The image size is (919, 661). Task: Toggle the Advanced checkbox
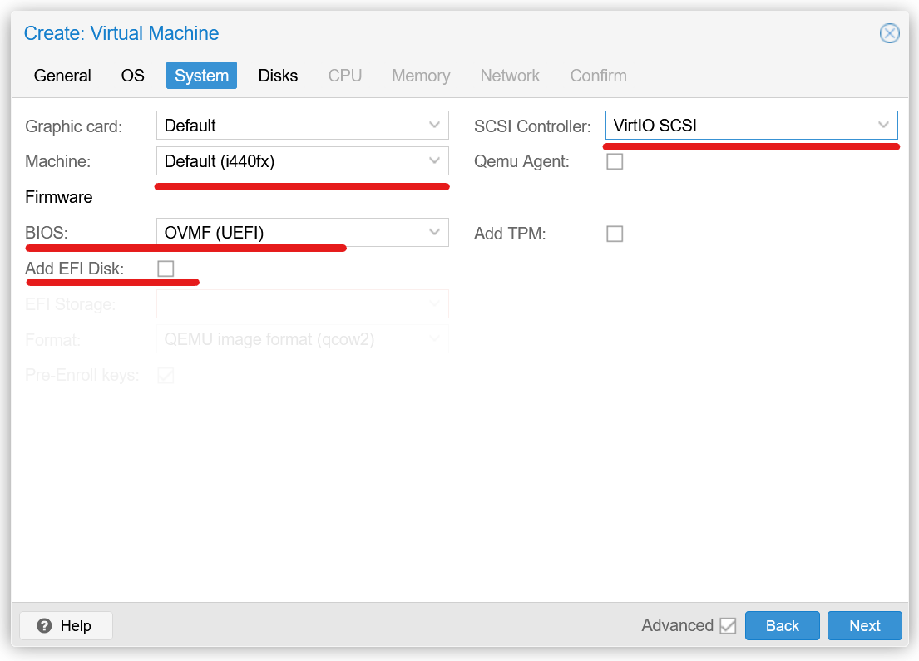tap(728, 625)
